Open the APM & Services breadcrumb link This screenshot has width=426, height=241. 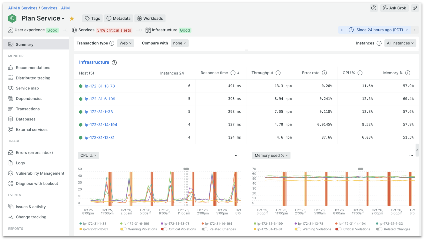[23, 8]
